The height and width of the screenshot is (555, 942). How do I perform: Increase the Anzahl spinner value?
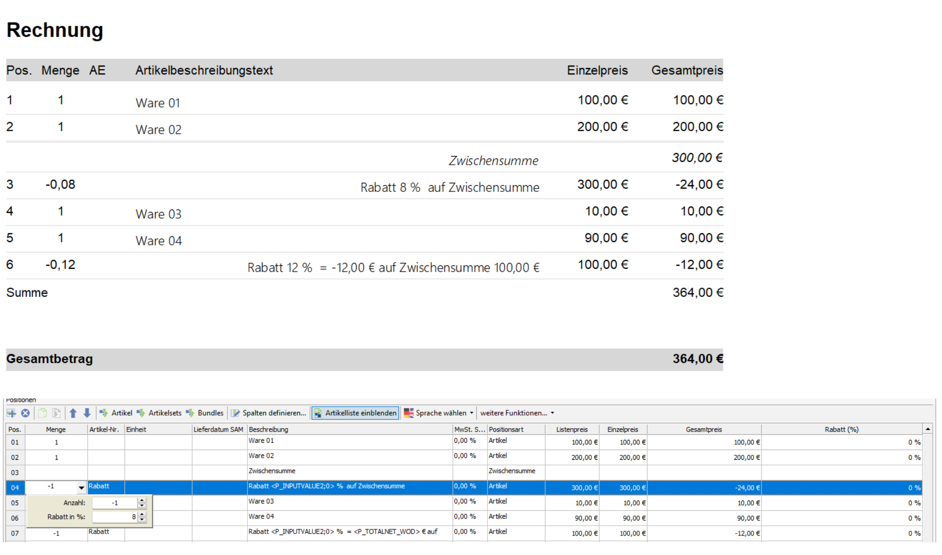pos(142,500)
